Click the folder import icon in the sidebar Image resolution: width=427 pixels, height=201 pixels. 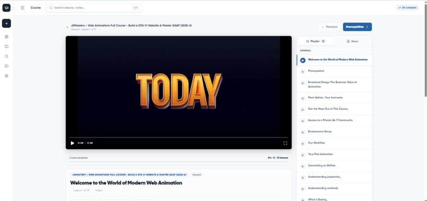coord(6,66)
